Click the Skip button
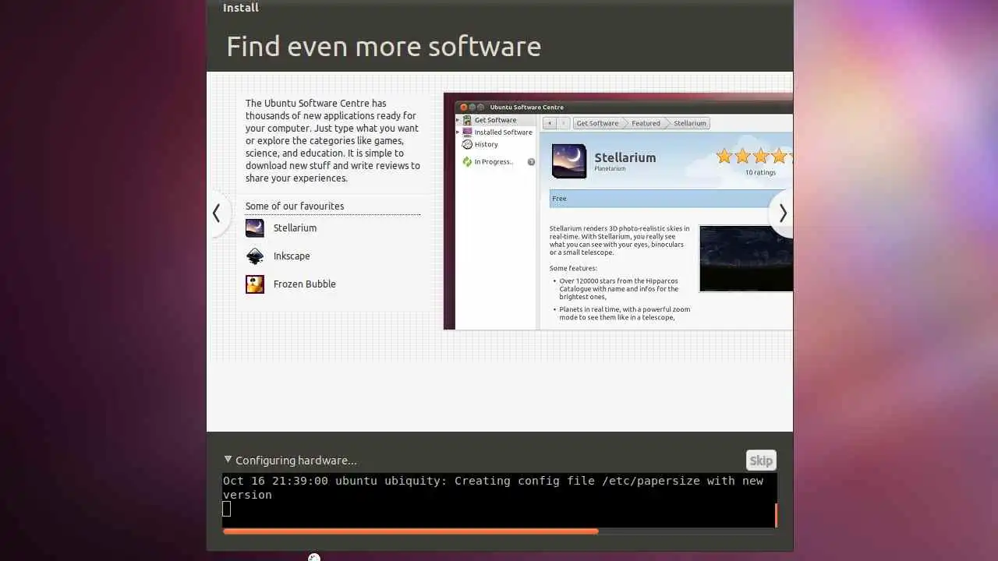 pyautogui.click(x=761, y=460)
